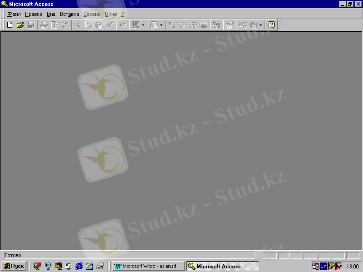Close the Microsoft Access window
The image size is (363, 272).
click(x=358, y=4)
